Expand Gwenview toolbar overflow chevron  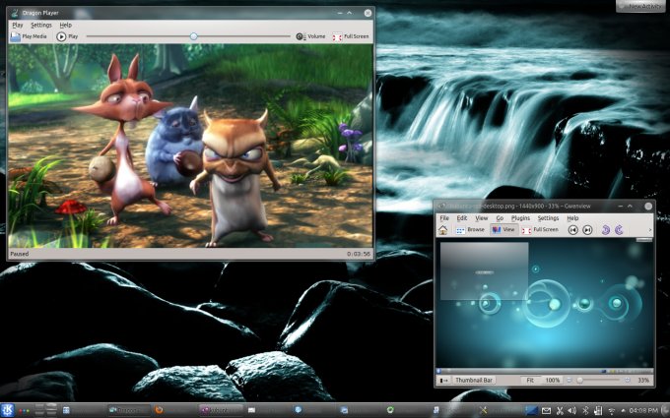tap(650, 230)
